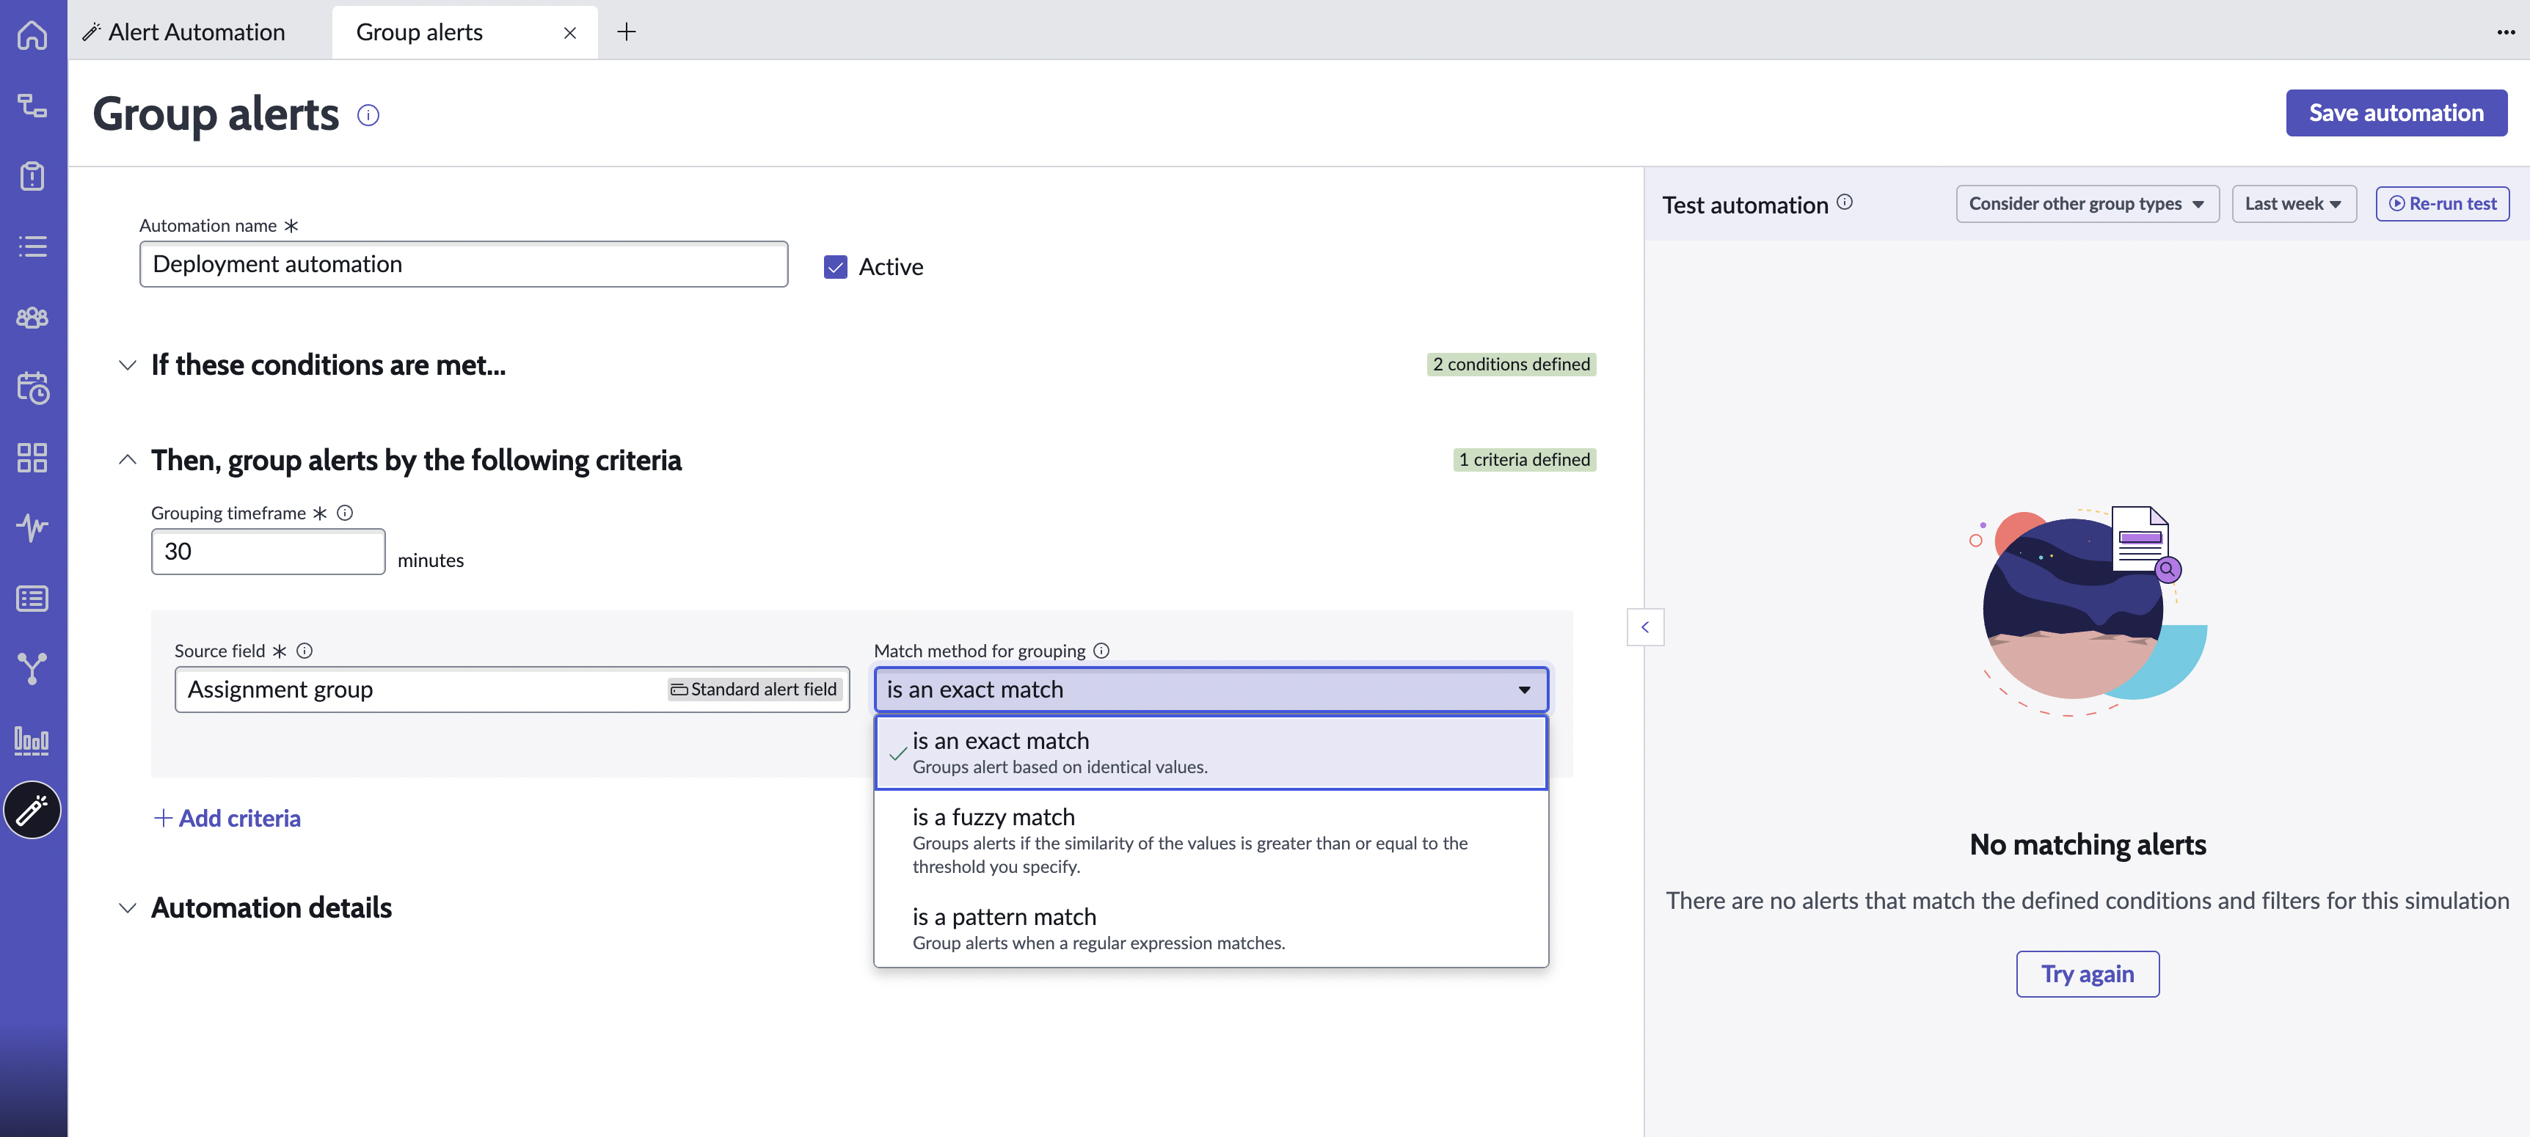Expand the Automation details section
The width and height of the screenshot is (2530, 1137).
[128, 907]
